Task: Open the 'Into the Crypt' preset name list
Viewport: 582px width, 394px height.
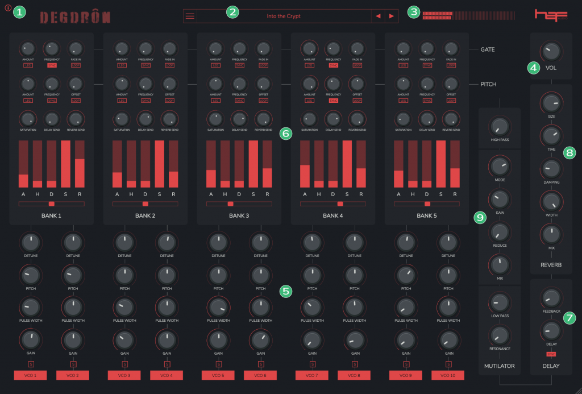Action: 283,16
